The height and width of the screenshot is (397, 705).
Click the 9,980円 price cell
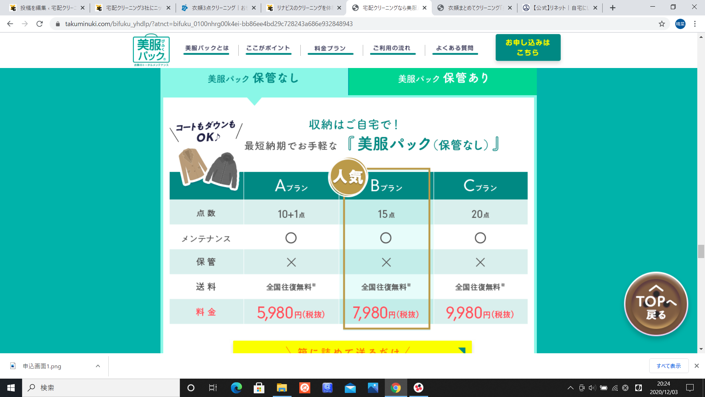pos(480,312)
